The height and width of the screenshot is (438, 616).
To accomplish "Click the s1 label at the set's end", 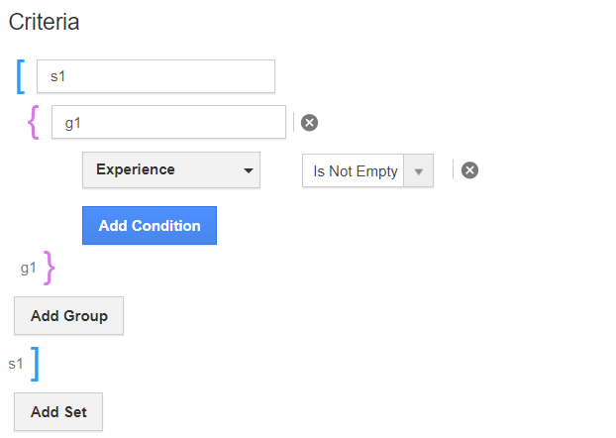I will 16,365.
